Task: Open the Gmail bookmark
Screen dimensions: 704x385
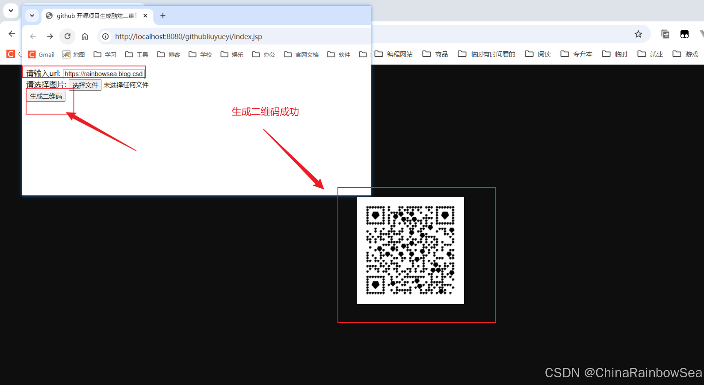Action: pyautogui.click(x=41, y=54)
